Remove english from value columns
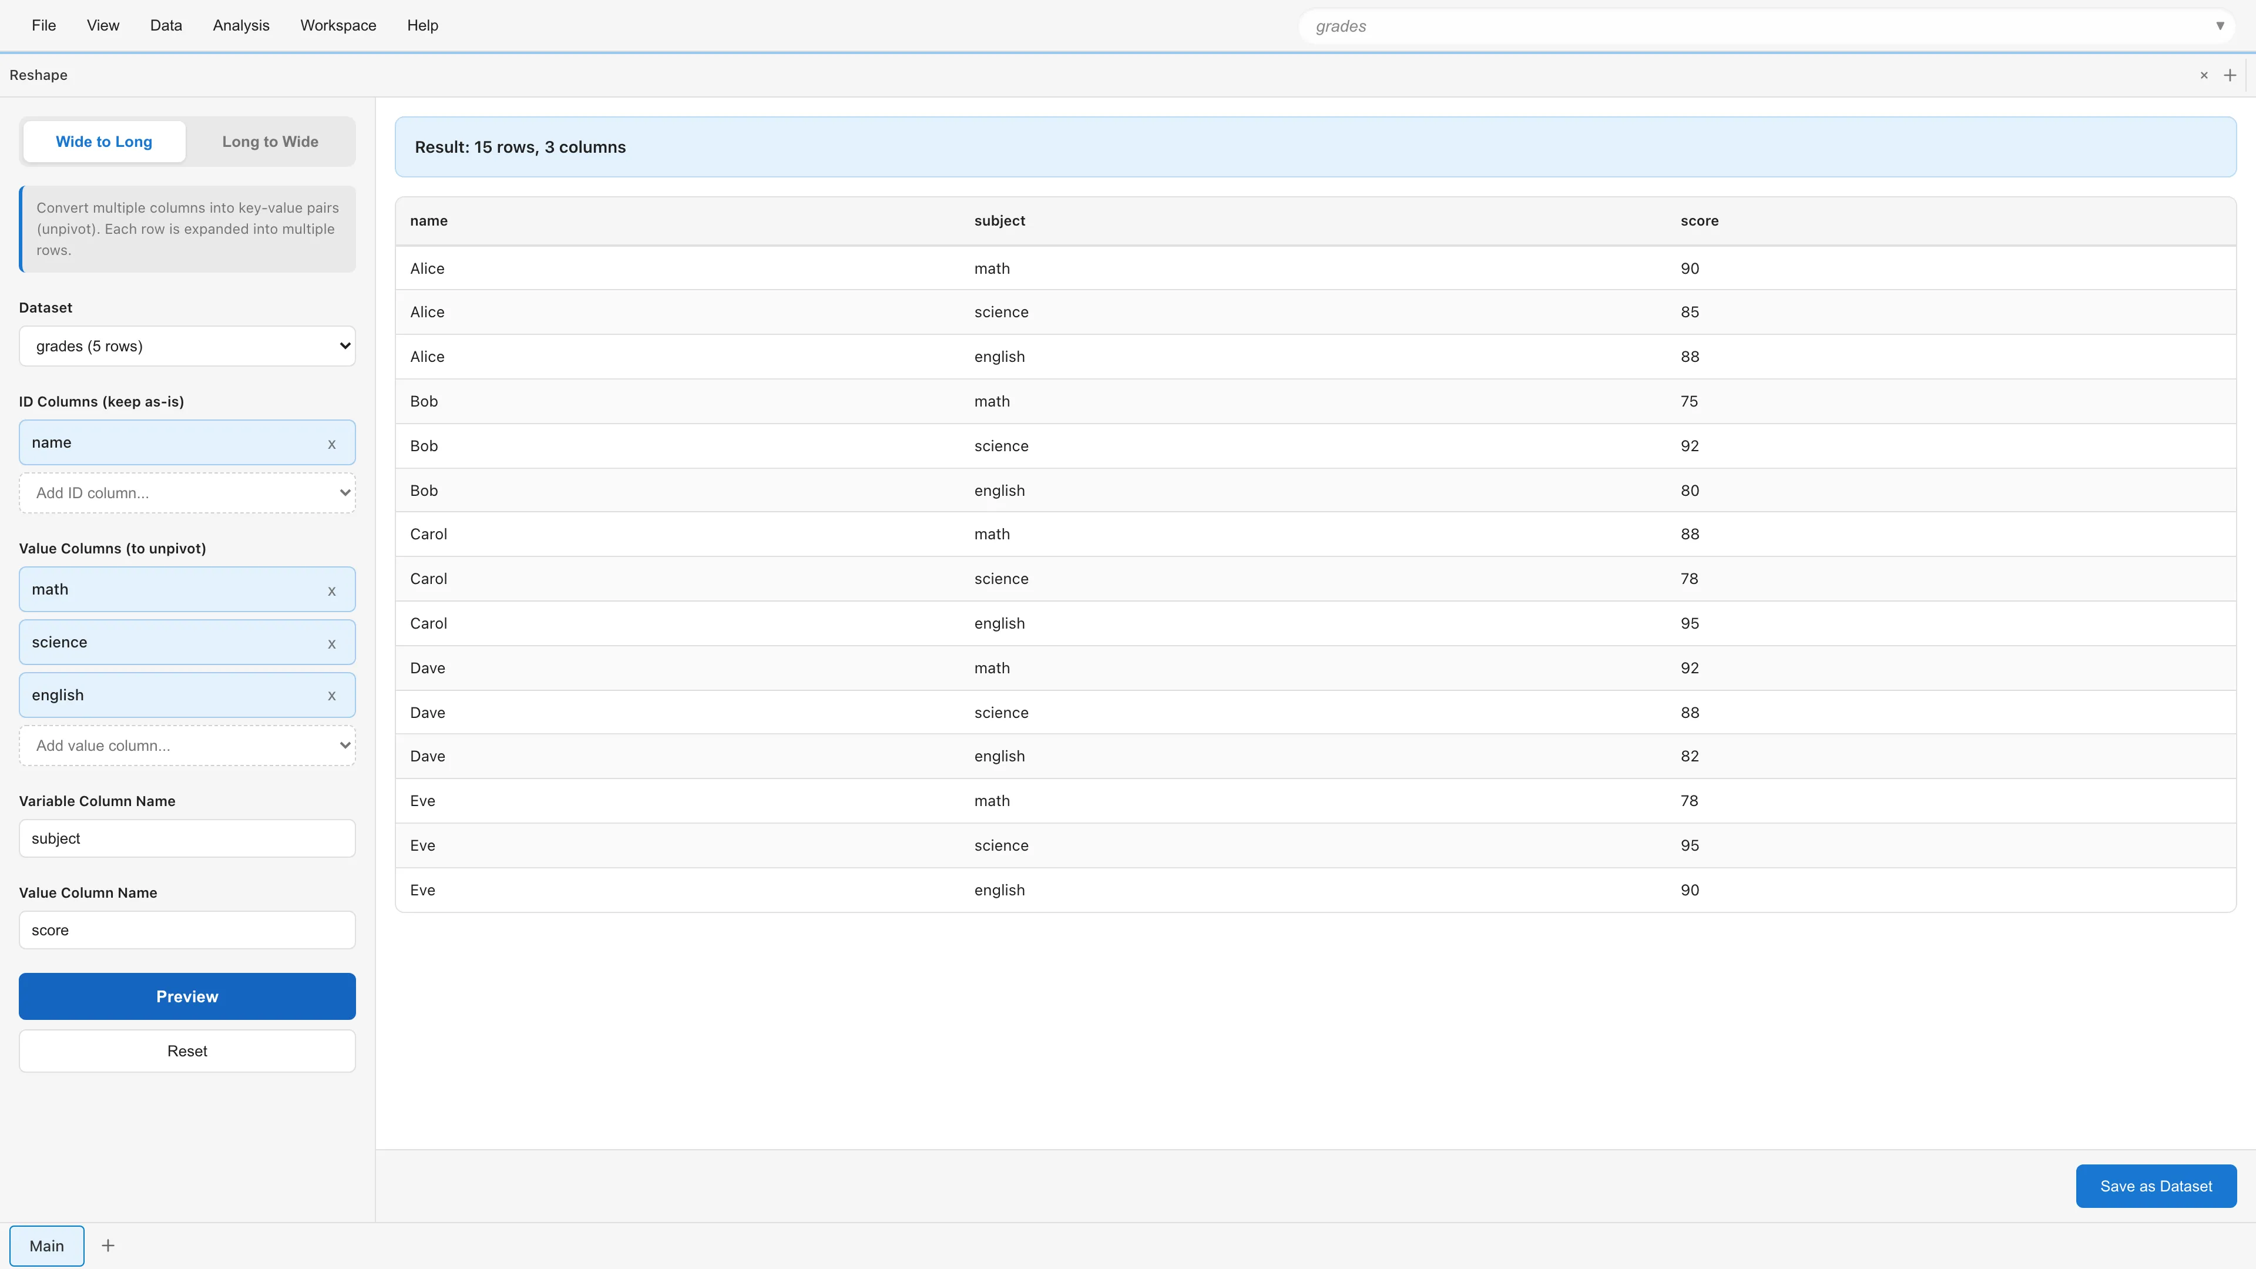 coord(332,696)
